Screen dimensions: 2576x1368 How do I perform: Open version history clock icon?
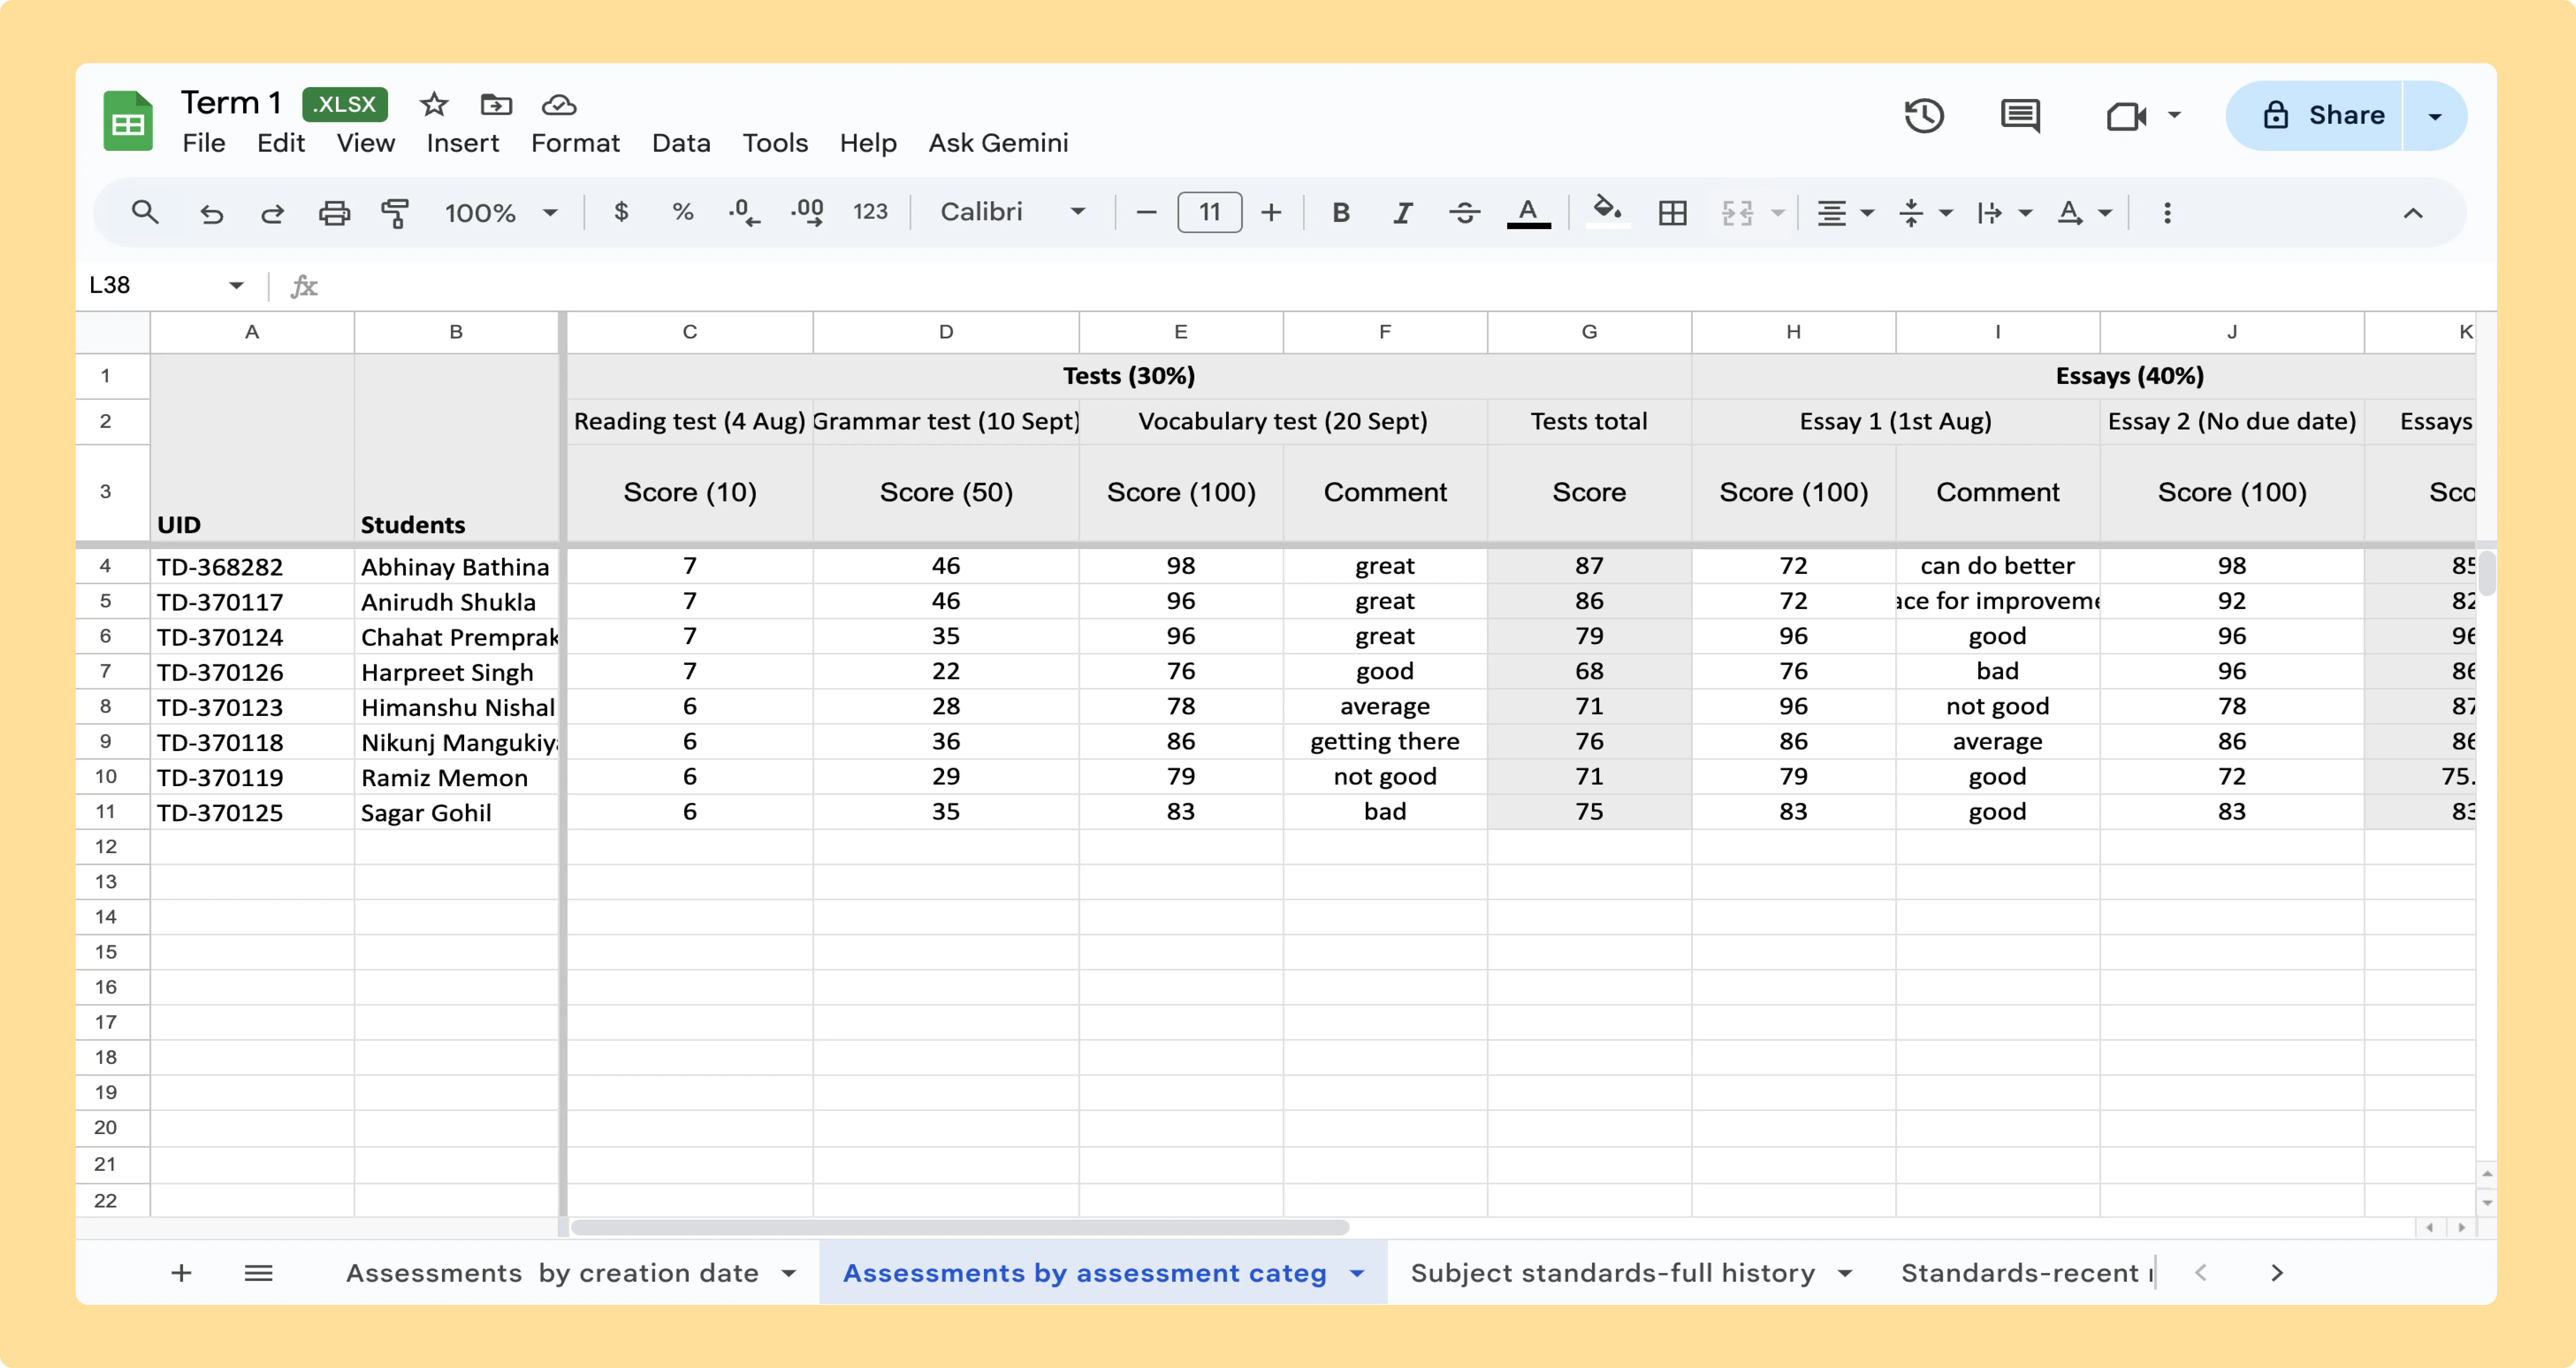tap(1924, 116)
